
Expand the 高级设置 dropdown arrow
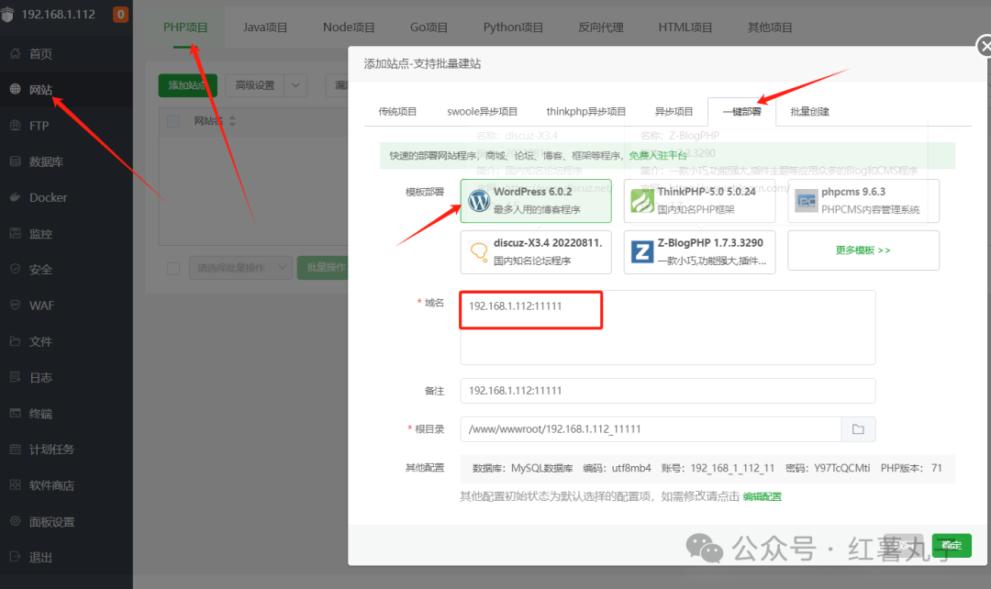point(295,85)
